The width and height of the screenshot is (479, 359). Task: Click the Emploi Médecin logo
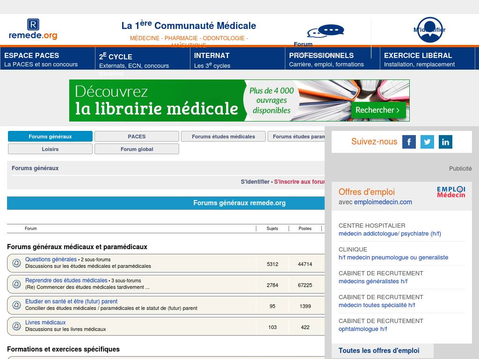click(451, 192)
